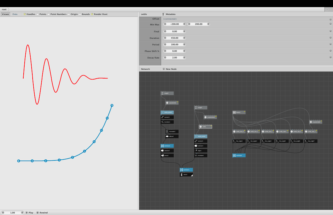Click the Phase Shift value field
This screenshot has width=333, height=215.
tap(174, 51)
